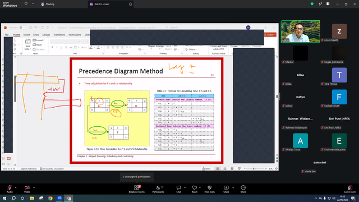Expand Audio options arrow
This screenshot has height=202, width=359.
[x=16, y=187]
